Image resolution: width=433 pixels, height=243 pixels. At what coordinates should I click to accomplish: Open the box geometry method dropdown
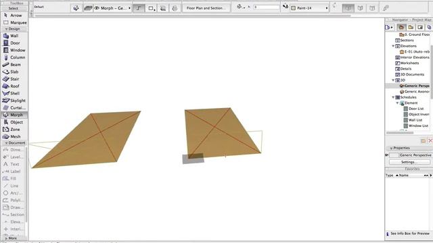point(152,8)
